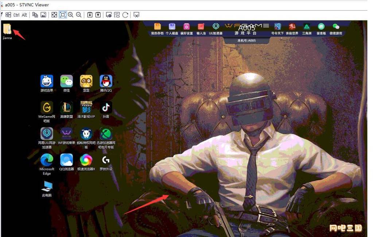373x237 pixels.
Task: Click the screenshot picture icon in the toolbar
Action: click(x=43, y=15)
